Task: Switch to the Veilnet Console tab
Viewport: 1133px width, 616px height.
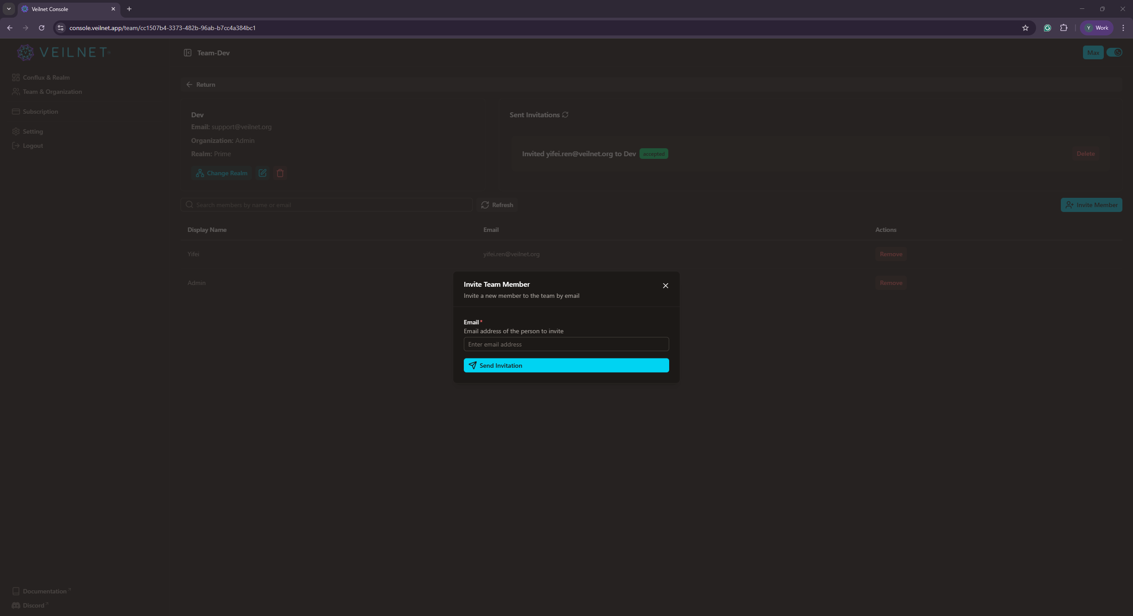Action: coord(66,9)
